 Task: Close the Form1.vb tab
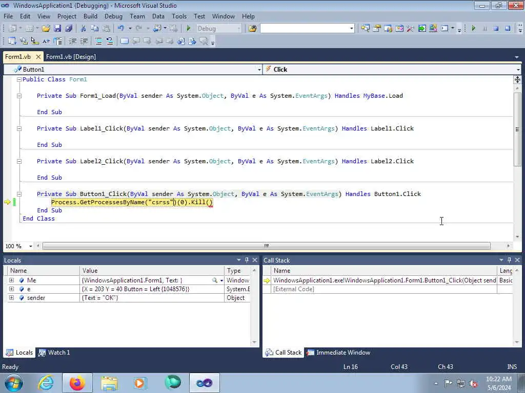(38, 57)
